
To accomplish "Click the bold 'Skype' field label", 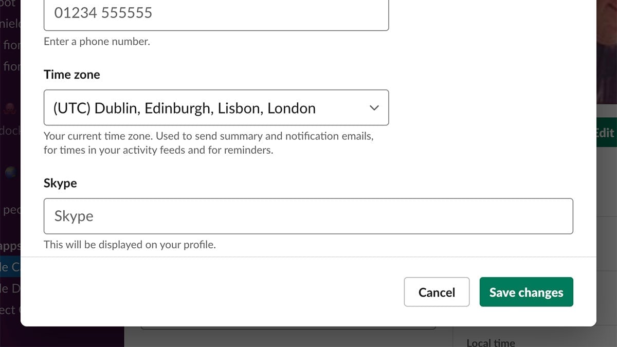I will [60, 183].
